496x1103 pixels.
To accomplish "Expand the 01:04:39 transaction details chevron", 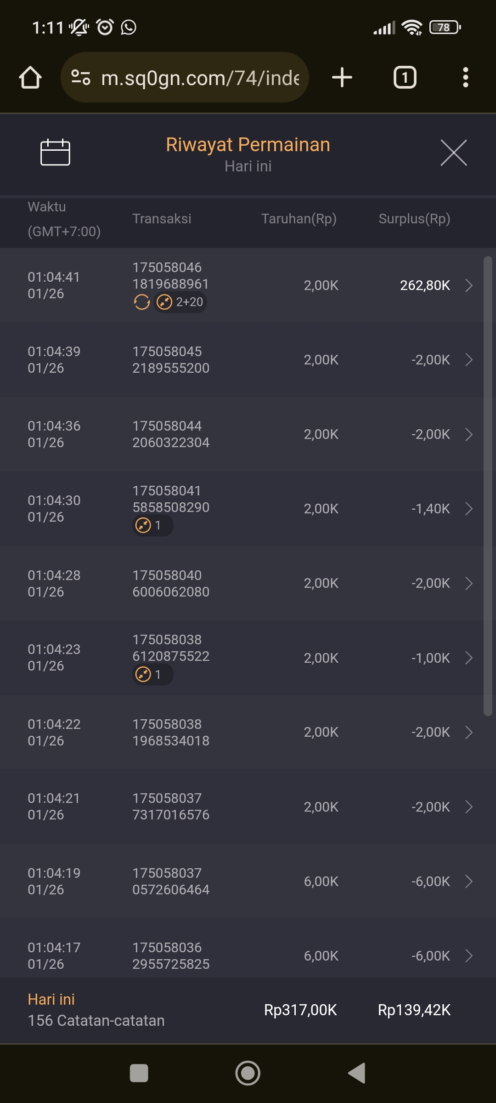I will pos(468,360).
